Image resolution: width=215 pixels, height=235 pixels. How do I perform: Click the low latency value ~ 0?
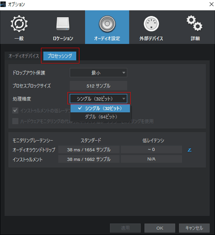click(151, 150)
